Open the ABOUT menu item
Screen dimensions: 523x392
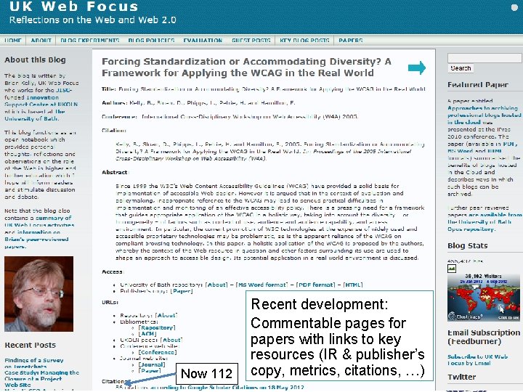coord(41,41)
